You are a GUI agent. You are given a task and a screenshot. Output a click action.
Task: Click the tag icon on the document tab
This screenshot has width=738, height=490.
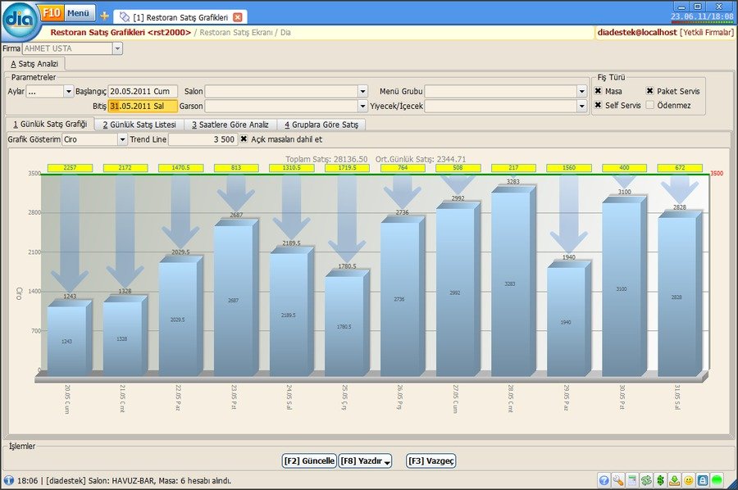coord(125,17)
